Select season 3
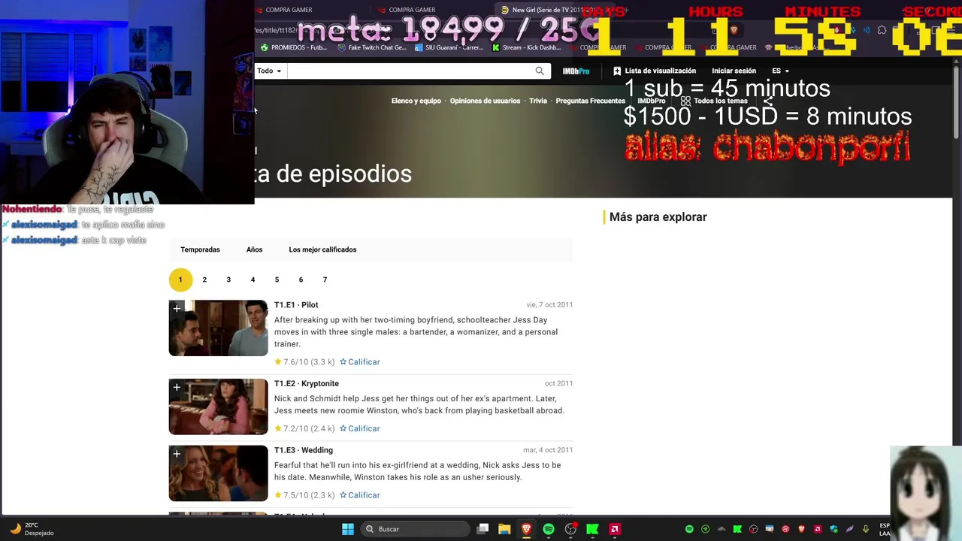Viewport: 962px width, 541px height. coord(228,280)
